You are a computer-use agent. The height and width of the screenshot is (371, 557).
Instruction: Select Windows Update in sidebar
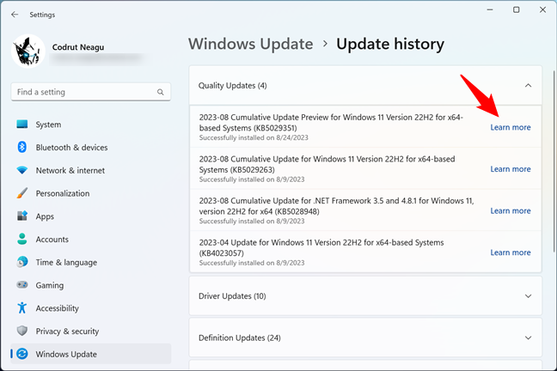click(91, 354)
